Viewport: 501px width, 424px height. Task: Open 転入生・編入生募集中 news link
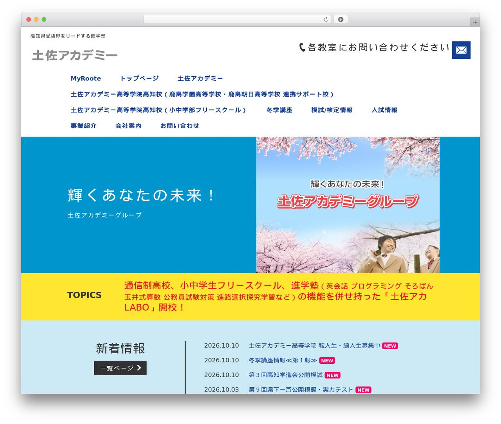[x=314, y=346]
